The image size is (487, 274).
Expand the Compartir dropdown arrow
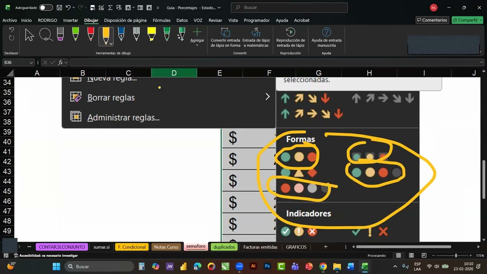[481, 20]
